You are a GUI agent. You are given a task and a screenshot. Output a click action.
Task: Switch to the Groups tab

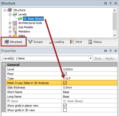tap(35, 42)
